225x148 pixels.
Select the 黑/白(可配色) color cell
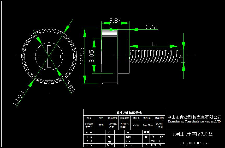pyautogui.click(x=125, y=125)
